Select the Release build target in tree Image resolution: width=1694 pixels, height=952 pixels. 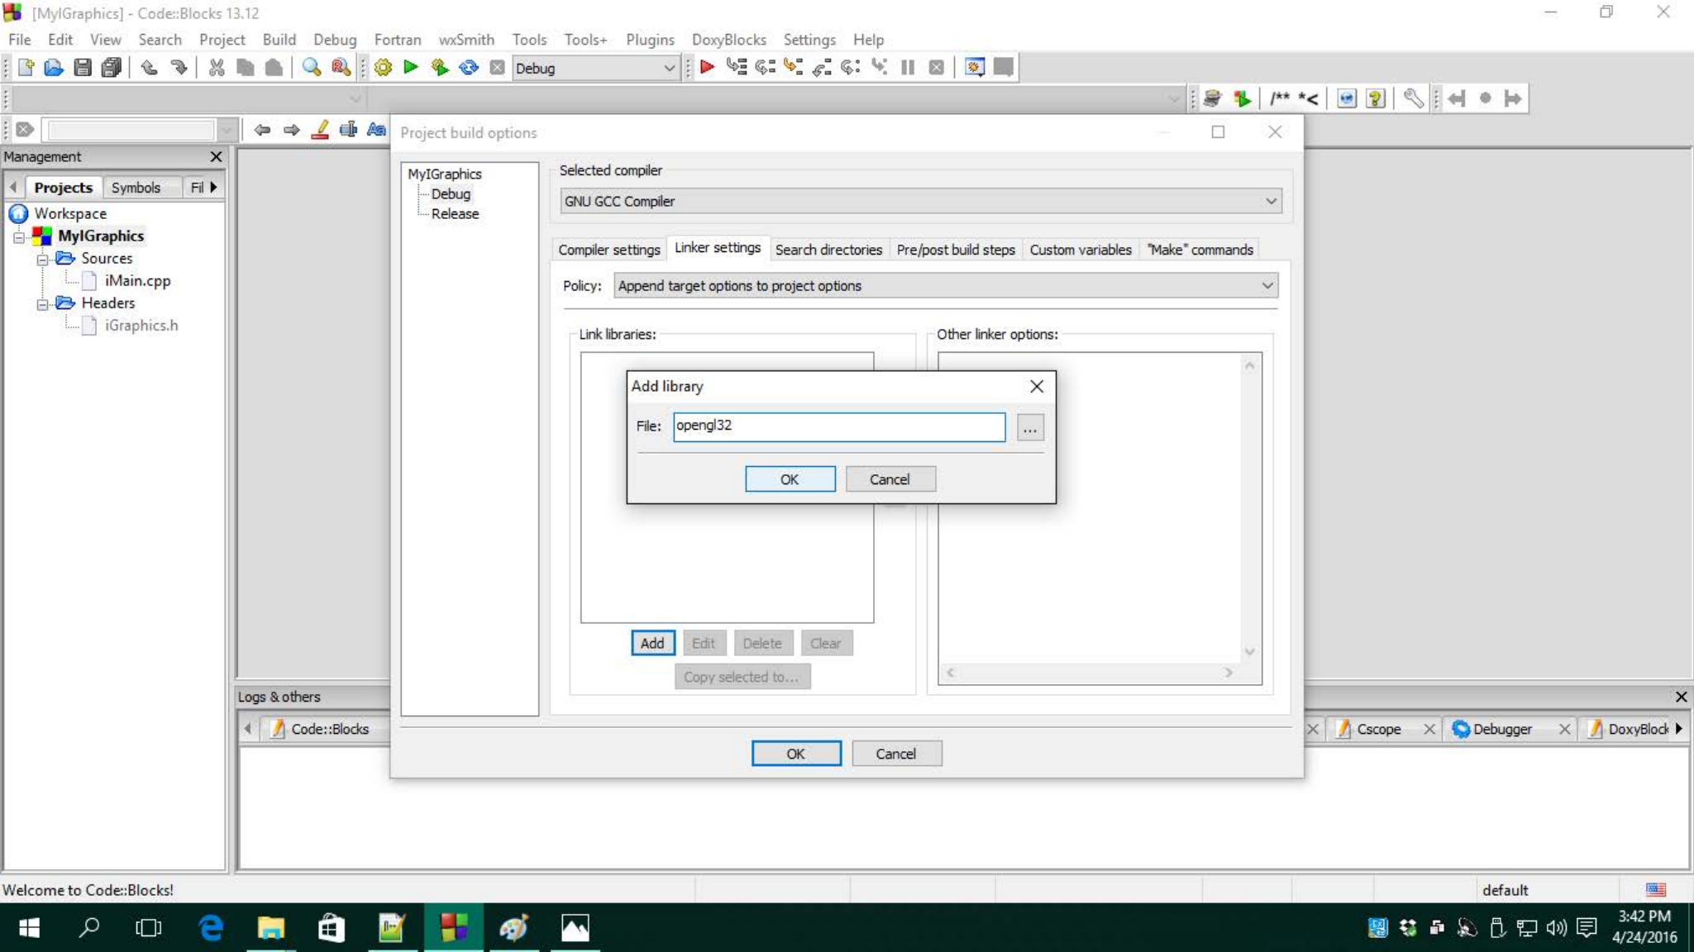click(455, 214)
